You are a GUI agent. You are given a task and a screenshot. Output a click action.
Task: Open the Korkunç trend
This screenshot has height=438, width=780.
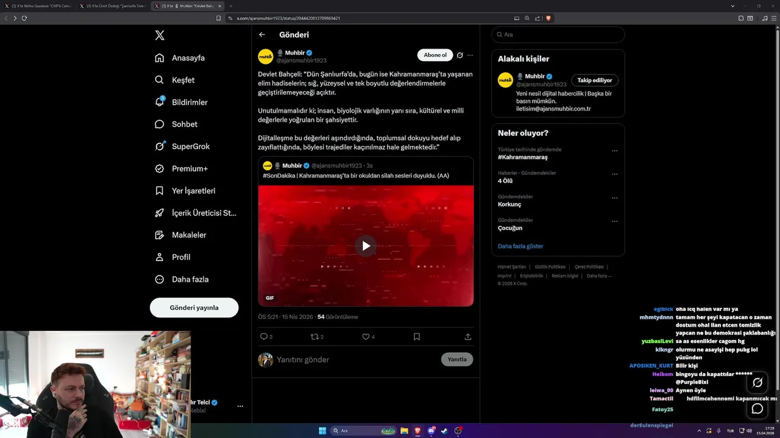(509, 204)
